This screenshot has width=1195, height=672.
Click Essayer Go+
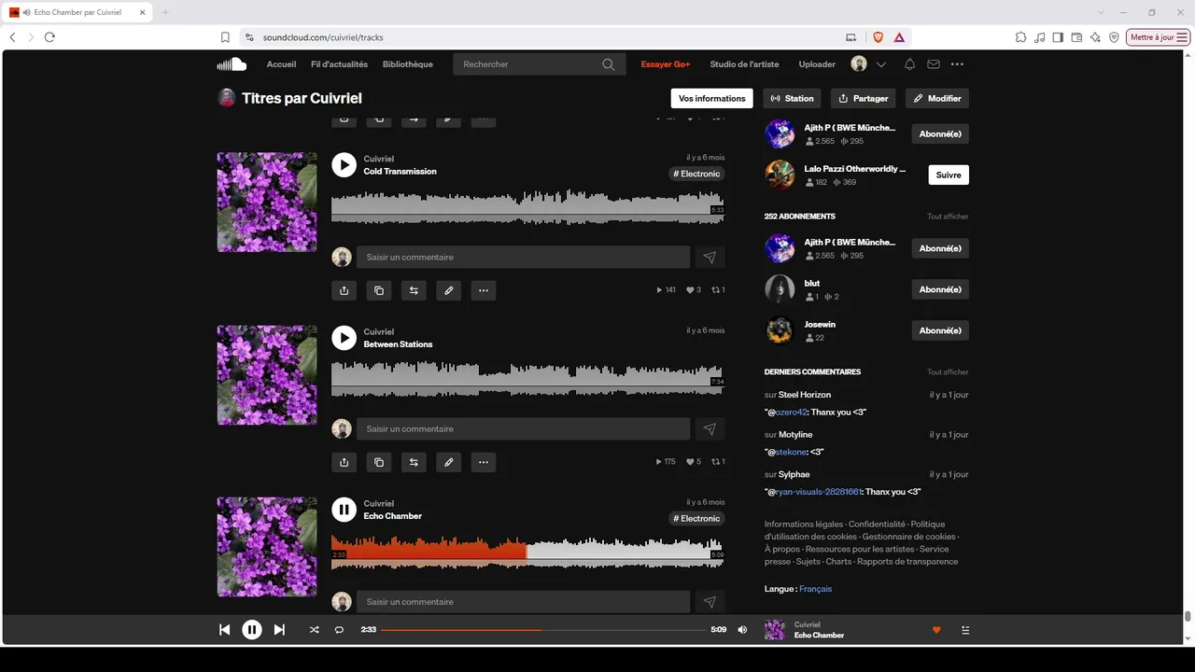tap(666, 64)
